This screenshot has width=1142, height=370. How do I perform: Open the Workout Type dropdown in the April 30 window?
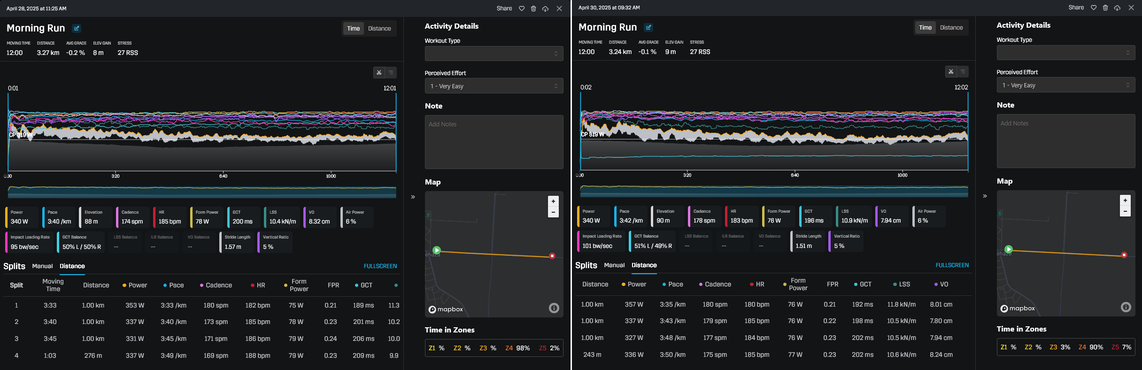tap(1066, 53)
